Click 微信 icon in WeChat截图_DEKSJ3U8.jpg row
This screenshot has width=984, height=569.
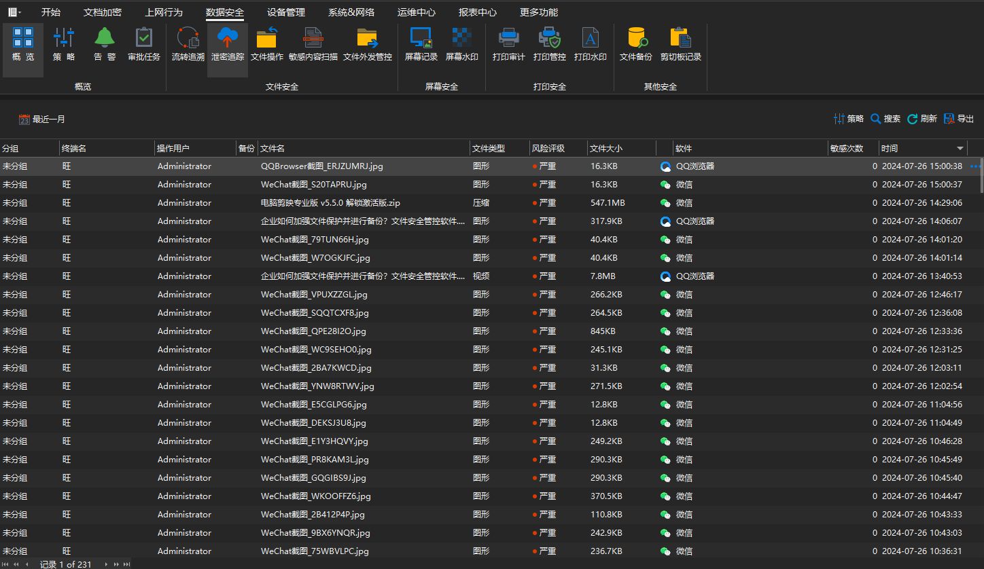click(x=665, y=423)
